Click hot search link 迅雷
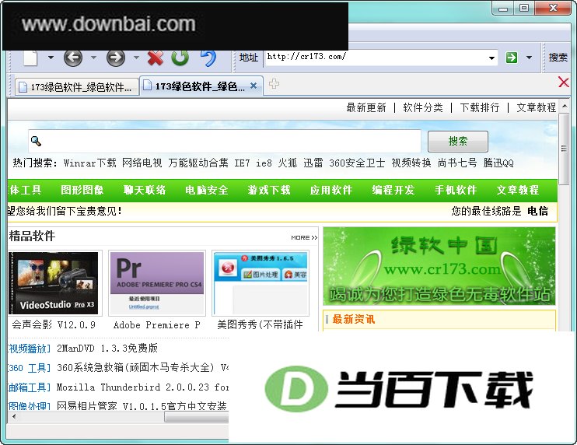Screen dimensions: 577x445 (313, 163)
